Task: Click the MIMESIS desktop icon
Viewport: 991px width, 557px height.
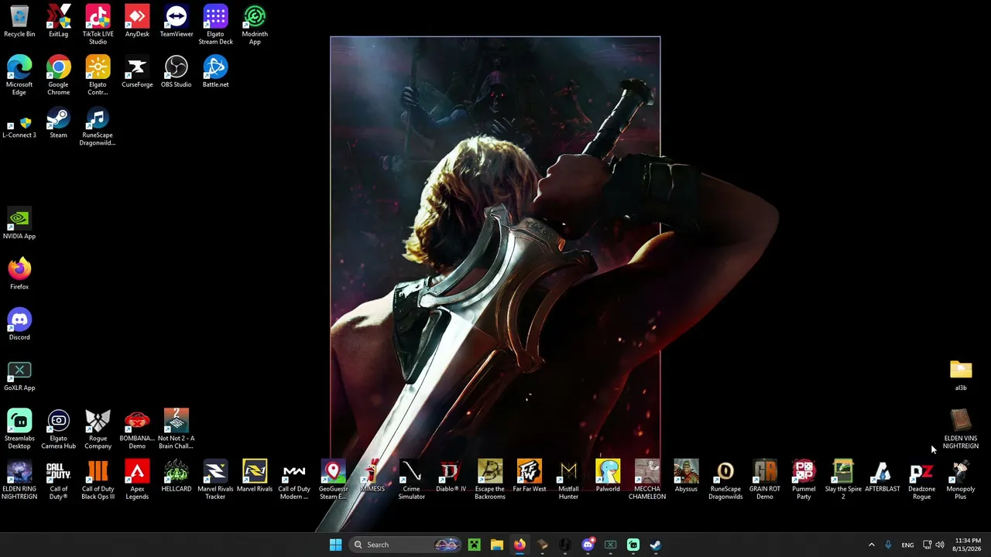Action: point(372,477)
